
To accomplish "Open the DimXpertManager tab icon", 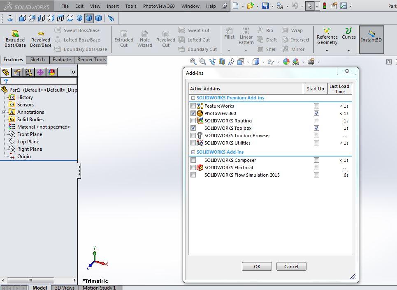I will tap(40, 72).
